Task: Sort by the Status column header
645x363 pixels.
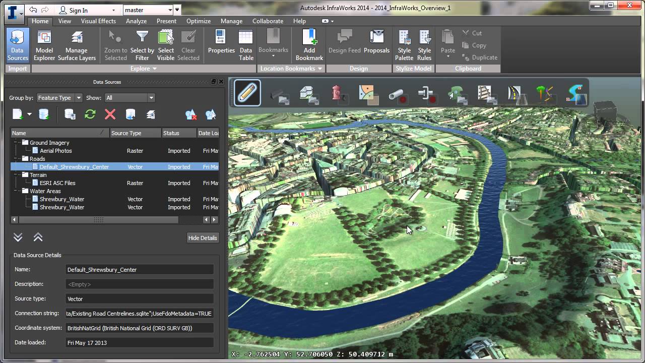Action: 179,133
